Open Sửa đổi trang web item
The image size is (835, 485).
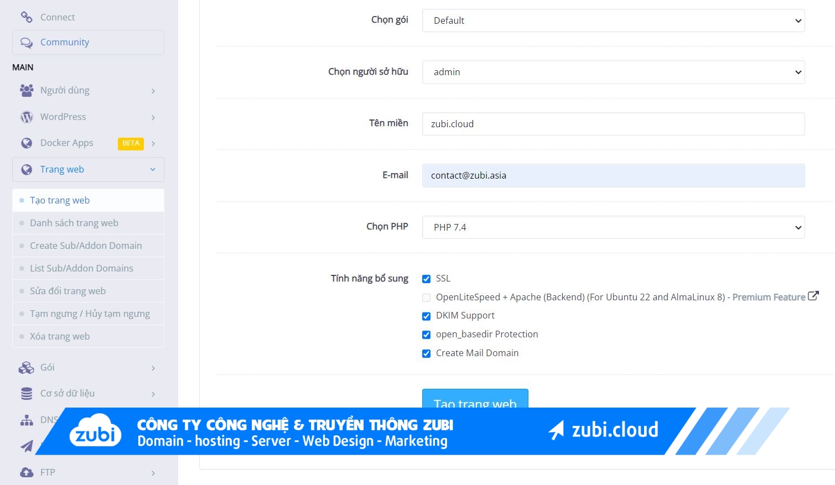[x=88, y=291]
